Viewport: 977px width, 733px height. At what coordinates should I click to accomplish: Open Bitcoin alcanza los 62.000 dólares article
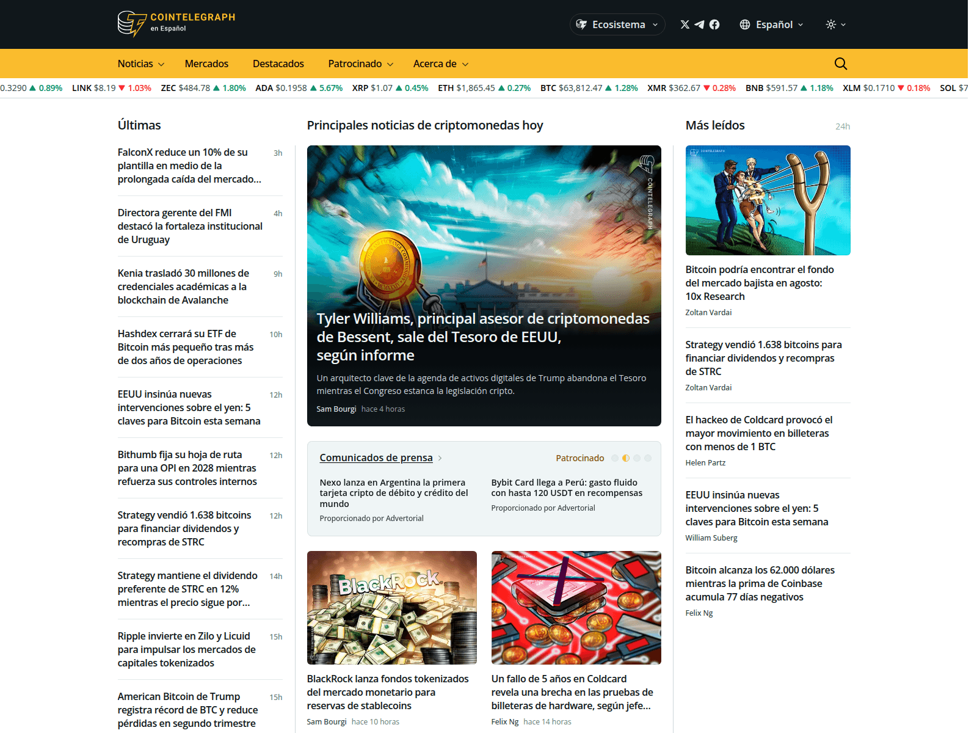click(760, 583)
